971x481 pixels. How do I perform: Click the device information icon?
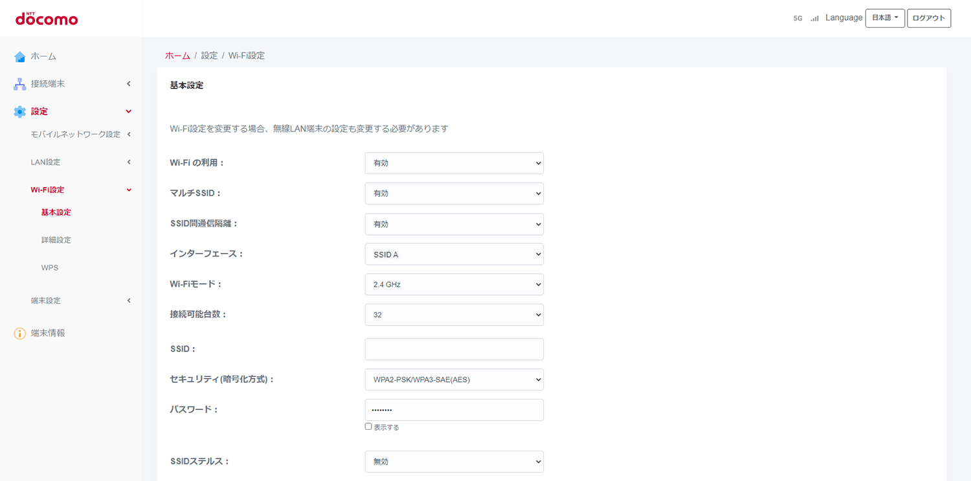point(20,333)
